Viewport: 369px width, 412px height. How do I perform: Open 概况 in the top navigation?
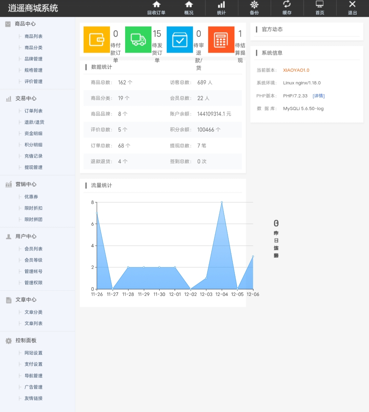[189, 8]
